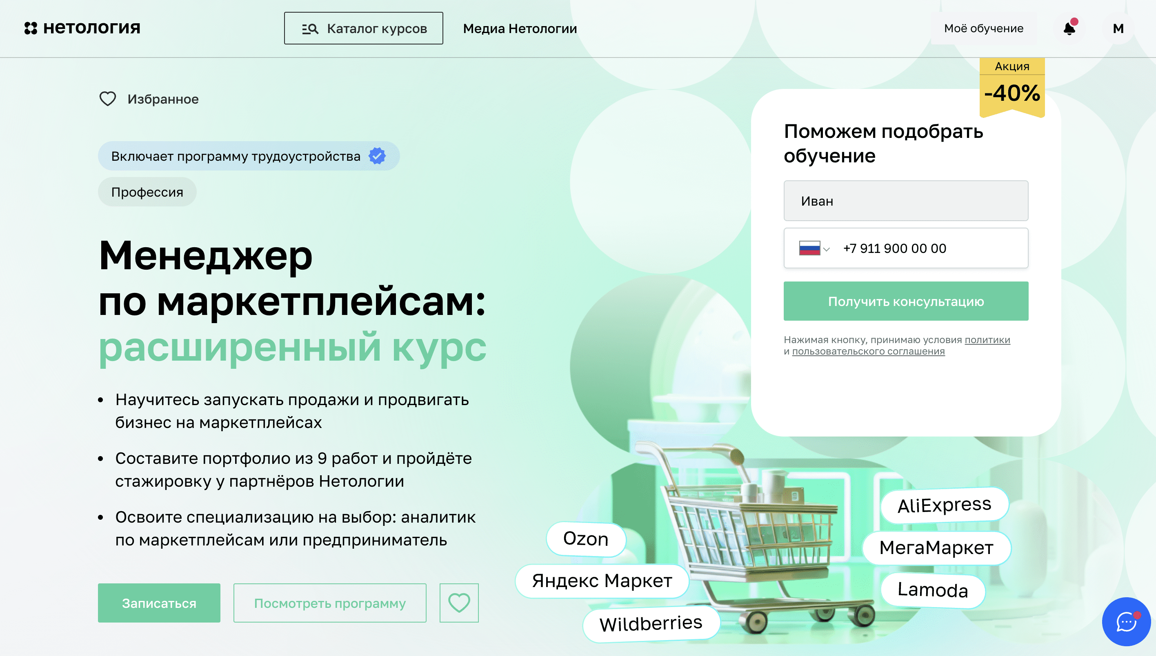Click the Акция -40% discount badge
Screen dimensions: 1156x656
(x=1012, y=87)
